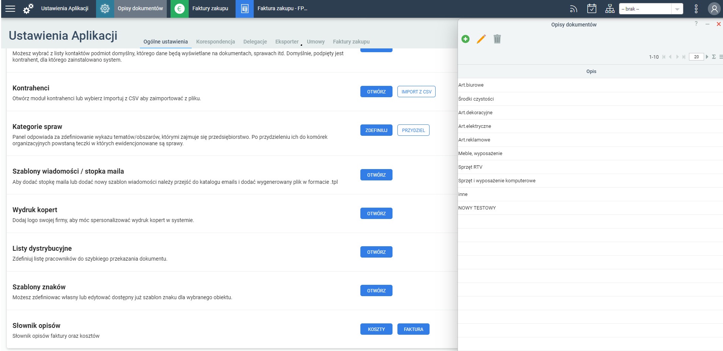Viewport: 723px width, 351px height.
Task: Open the calendar tasks icon
Action: 592,8
